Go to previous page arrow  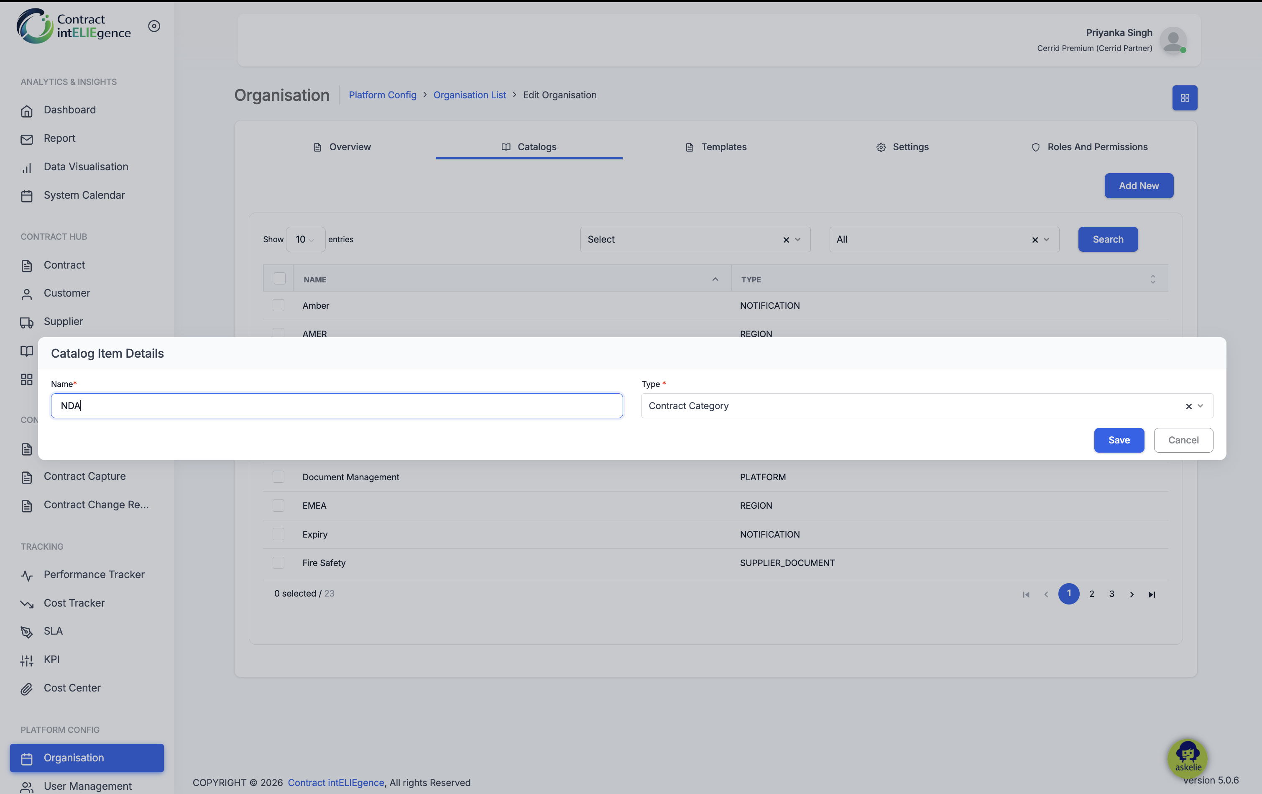pos(1046,594)
